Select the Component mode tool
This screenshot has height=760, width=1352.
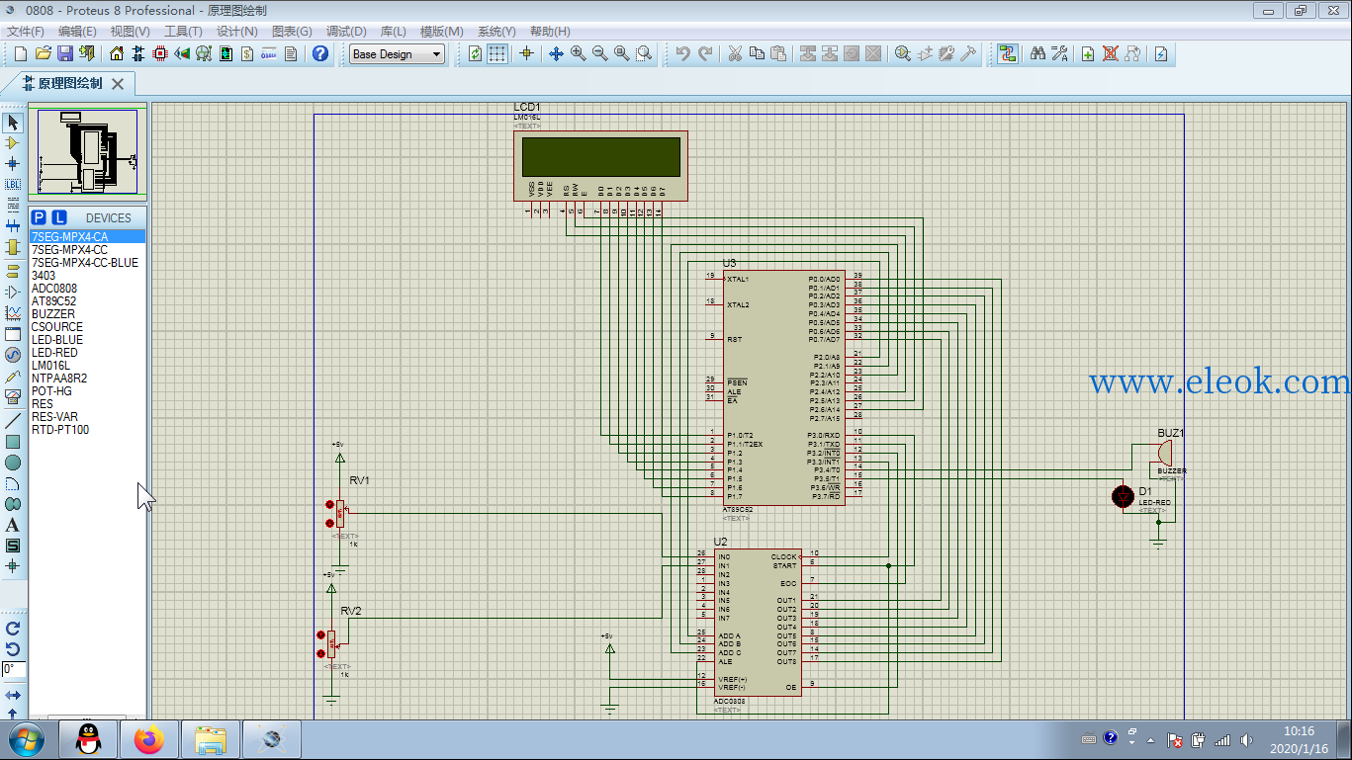click(x=13, y=143)
